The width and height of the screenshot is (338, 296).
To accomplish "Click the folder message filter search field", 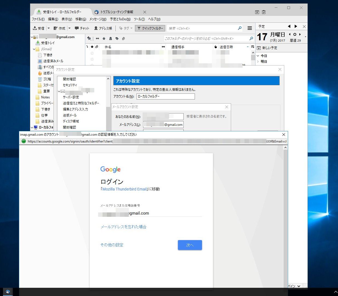I will point(209,39).
